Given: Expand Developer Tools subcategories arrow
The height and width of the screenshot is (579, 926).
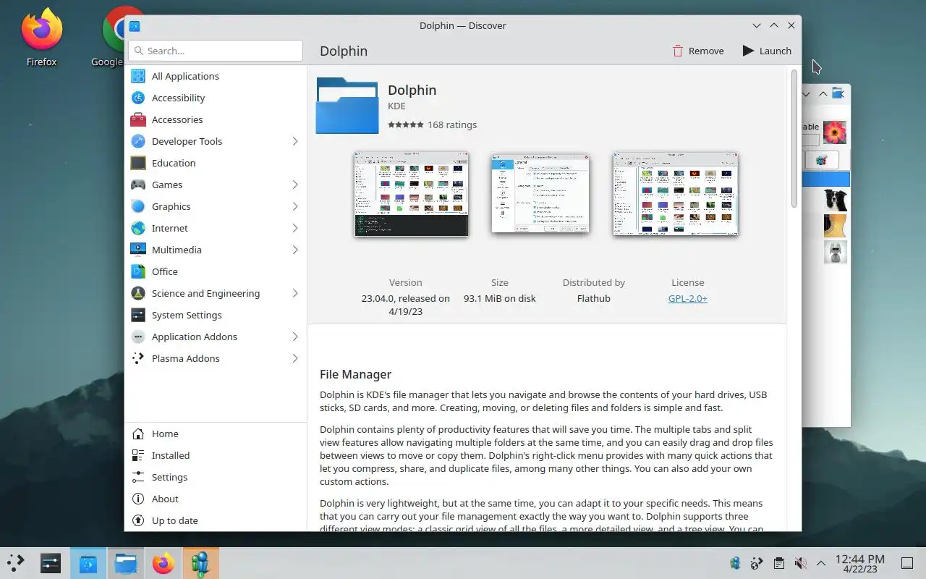Looking at the screenshot, I should point(295,141).
